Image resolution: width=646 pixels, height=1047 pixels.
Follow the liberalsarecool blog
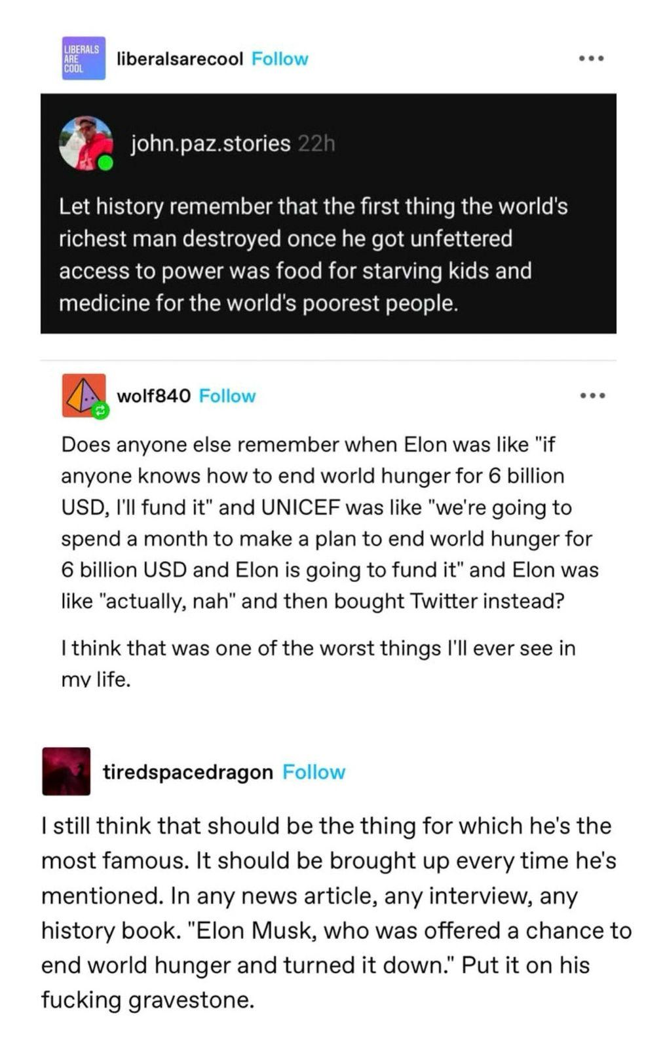[x=280, y=59]
